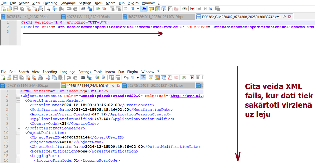Screen dimensions: 315x163
Task: Click Sync horizontal scrolling icon in lower toolbar
Action: [118, 77]
